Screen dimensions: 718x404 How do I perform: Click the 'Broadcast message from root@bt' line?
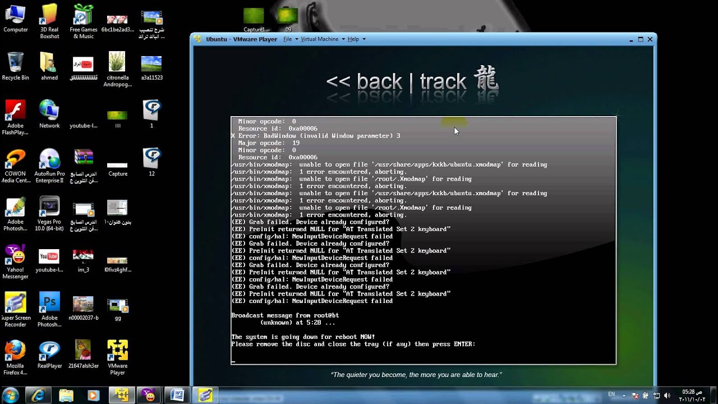285,315
